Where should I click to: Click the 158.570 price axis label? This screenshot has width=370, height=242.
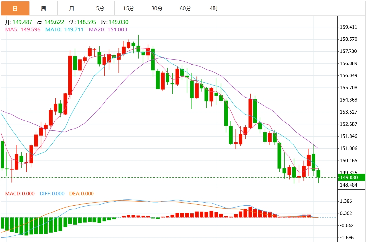[349, 39]
